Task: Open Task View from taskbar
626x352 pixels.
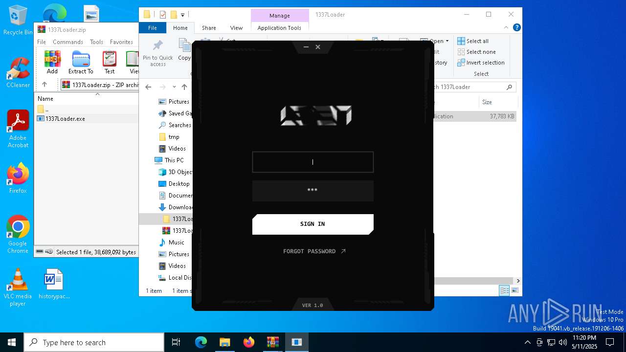Action: [176, 342]
